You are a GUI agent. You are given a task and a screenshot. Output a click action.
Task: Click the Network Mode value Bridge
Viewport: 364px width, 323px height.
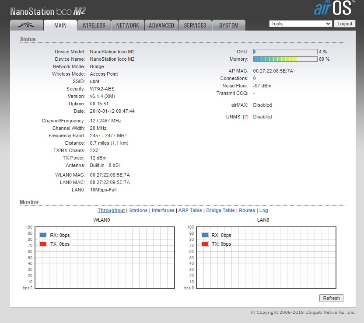coord(97,66)
